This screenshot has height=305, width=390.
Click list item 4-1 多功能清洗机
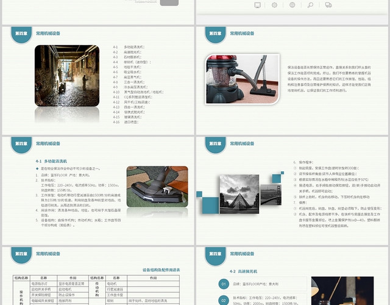pyautogui.click(x=129, y=47)
